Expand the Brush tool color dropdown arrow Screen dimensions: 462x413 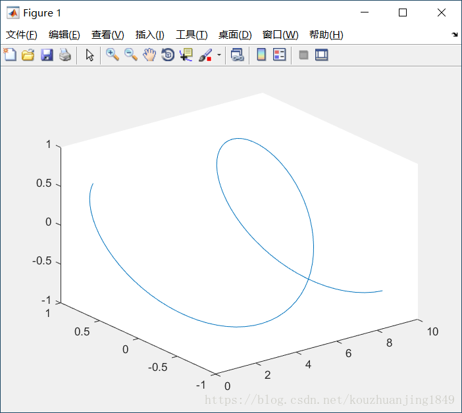(219, 55)
